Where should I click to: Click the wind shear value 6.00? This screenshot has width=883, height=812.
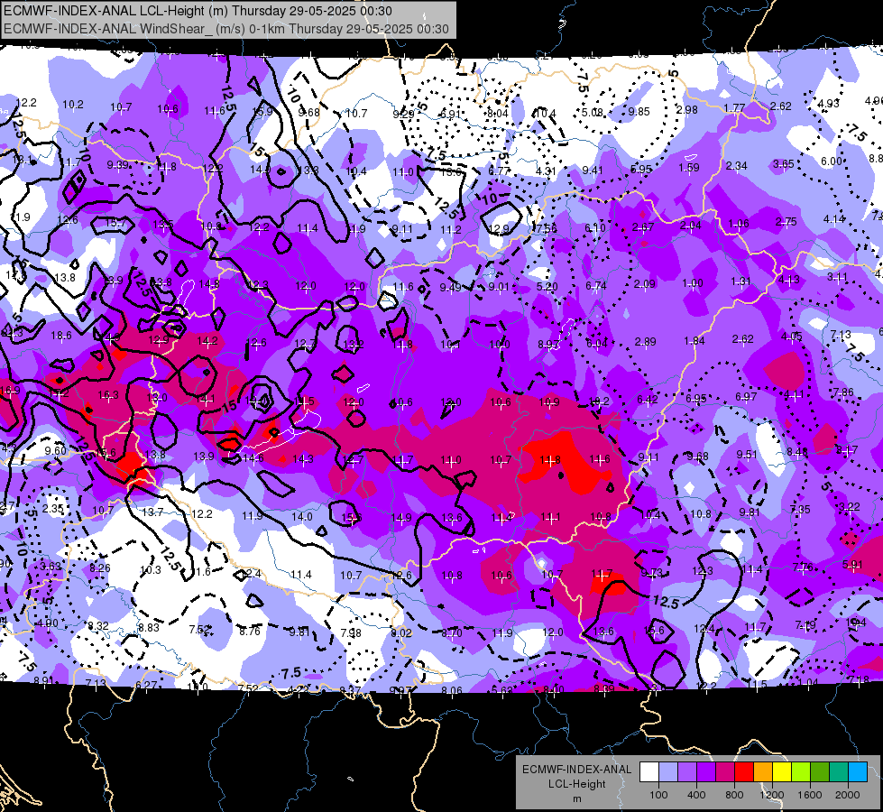pyautogui.click(x=832, y=161)
